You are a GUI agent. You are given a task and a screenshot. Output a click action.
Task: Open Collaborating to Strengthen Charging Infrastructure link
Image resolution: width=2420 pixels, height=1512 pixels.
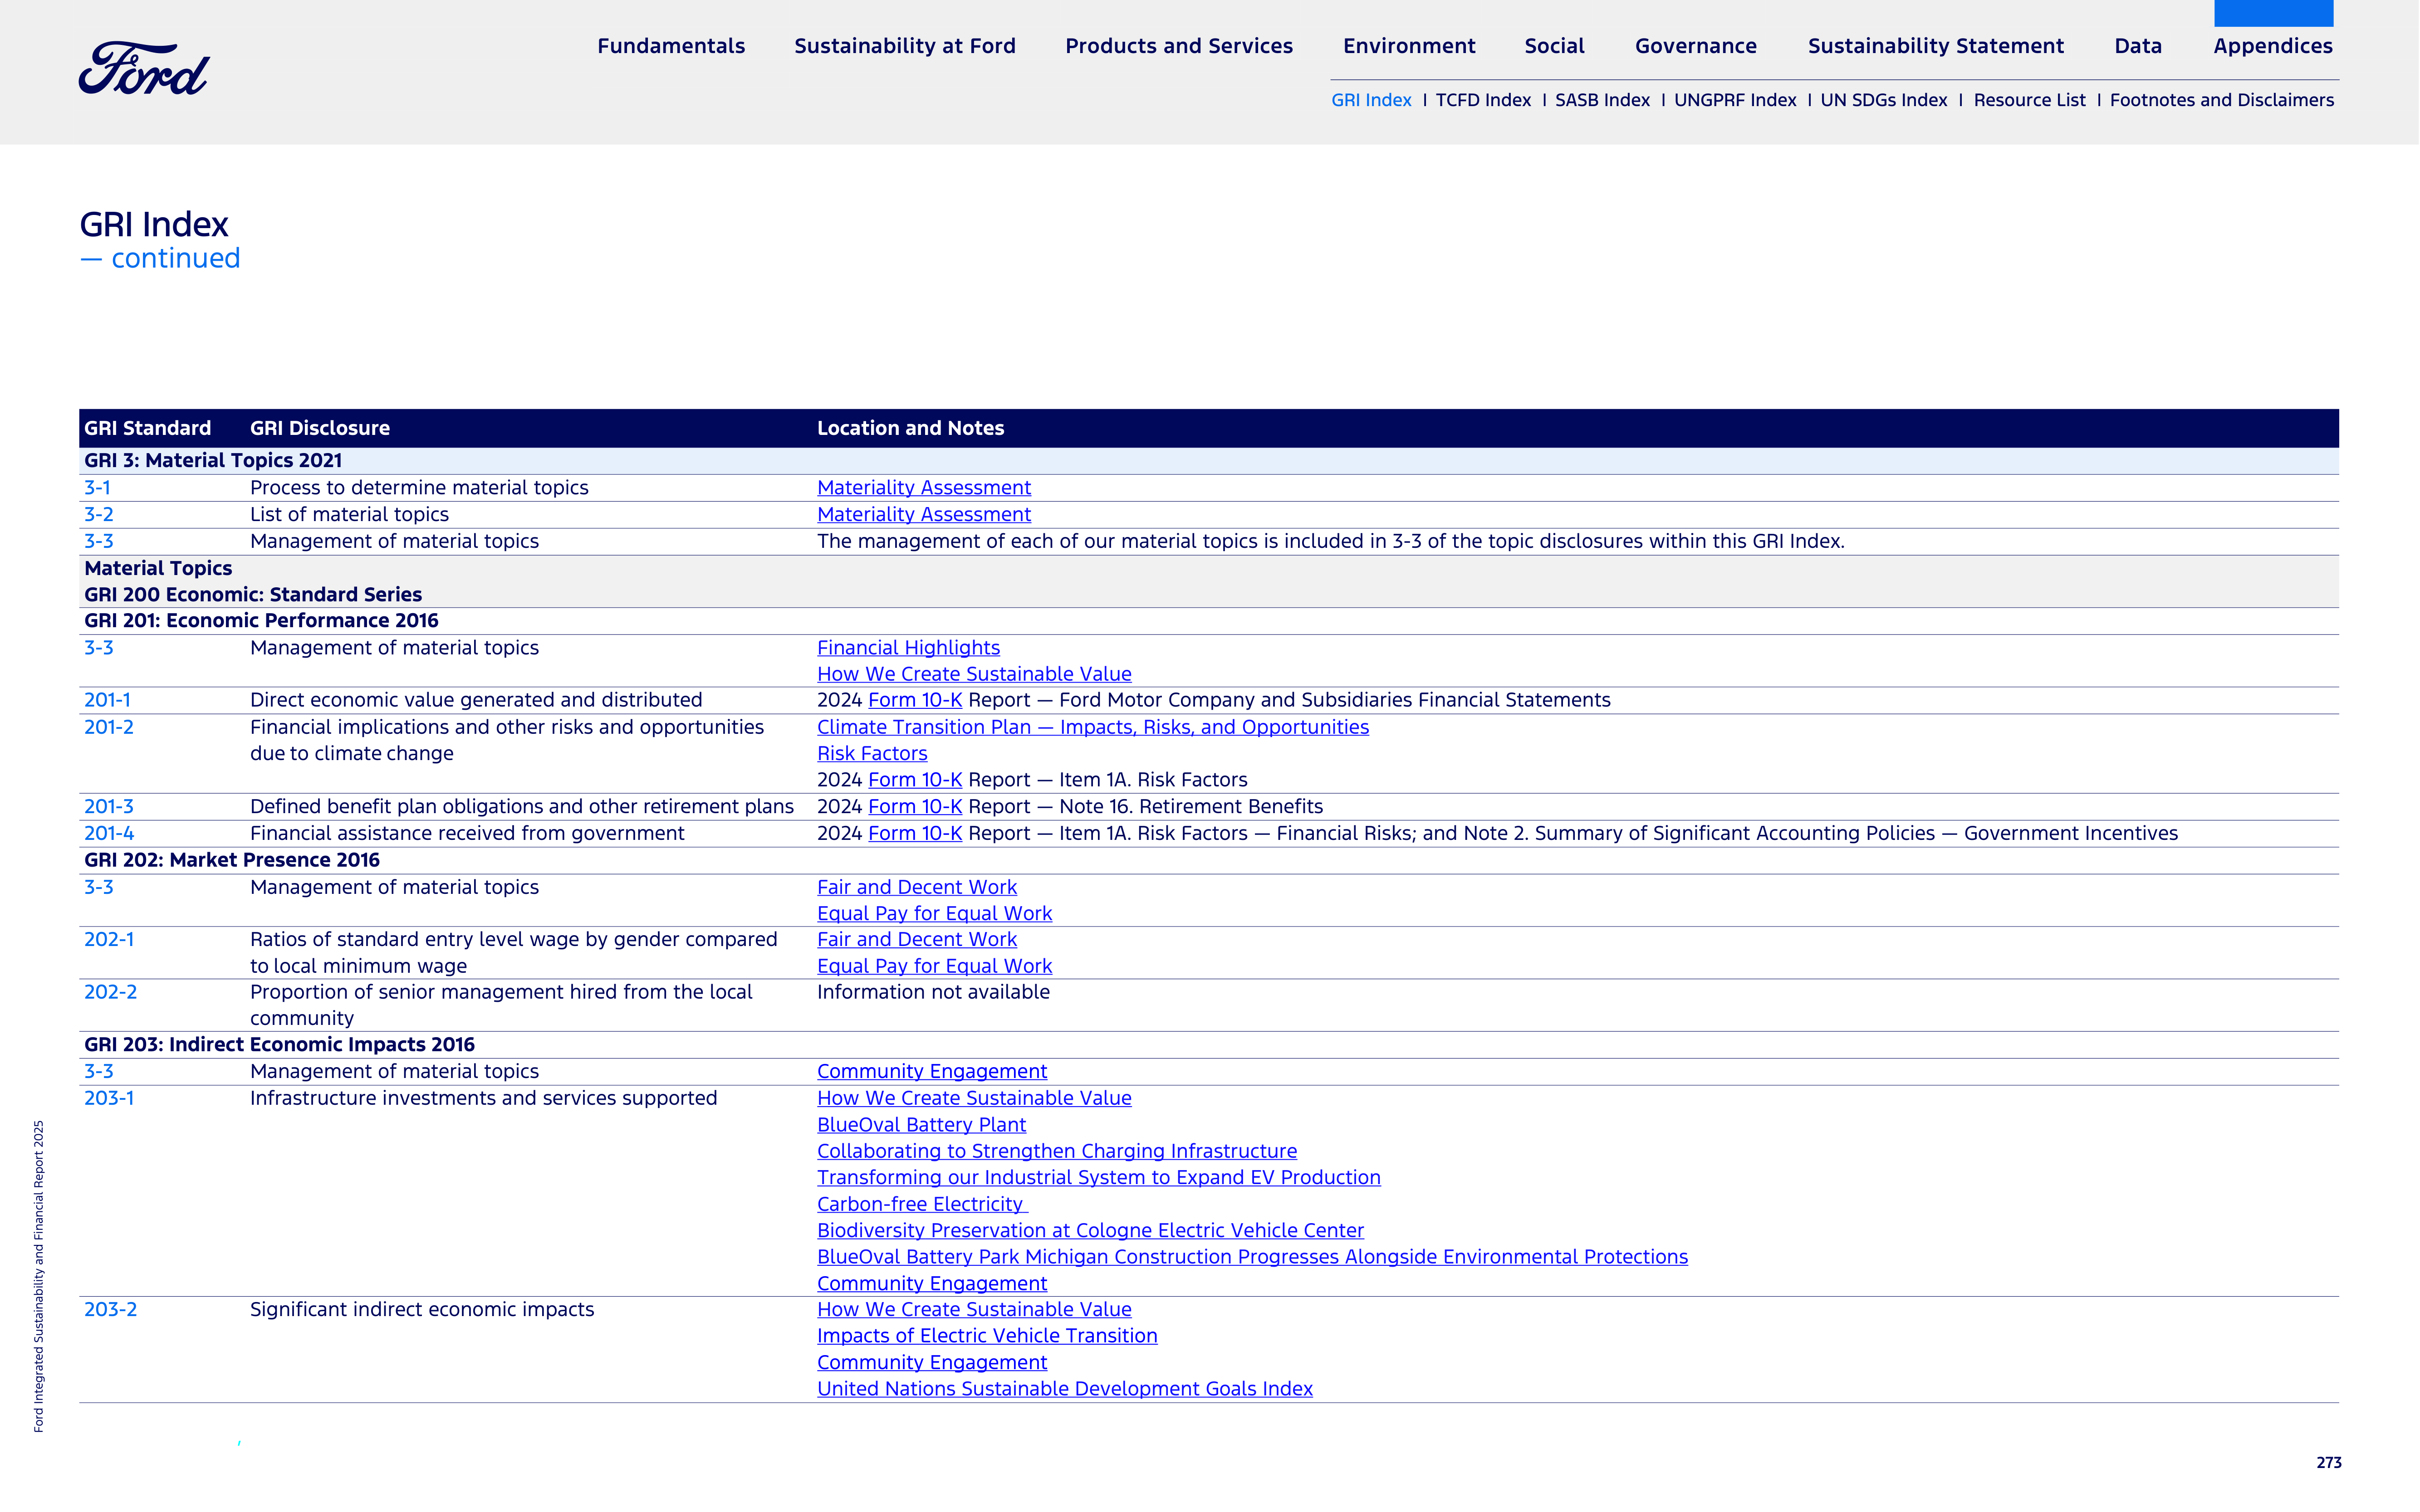point(1057,1152)
